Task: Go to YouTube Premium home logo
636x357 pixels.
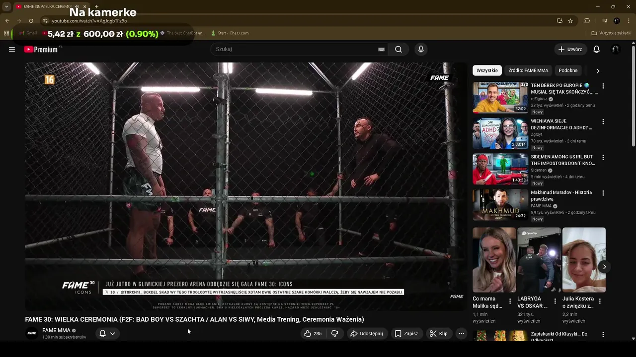Action: [x=41, y=49]
